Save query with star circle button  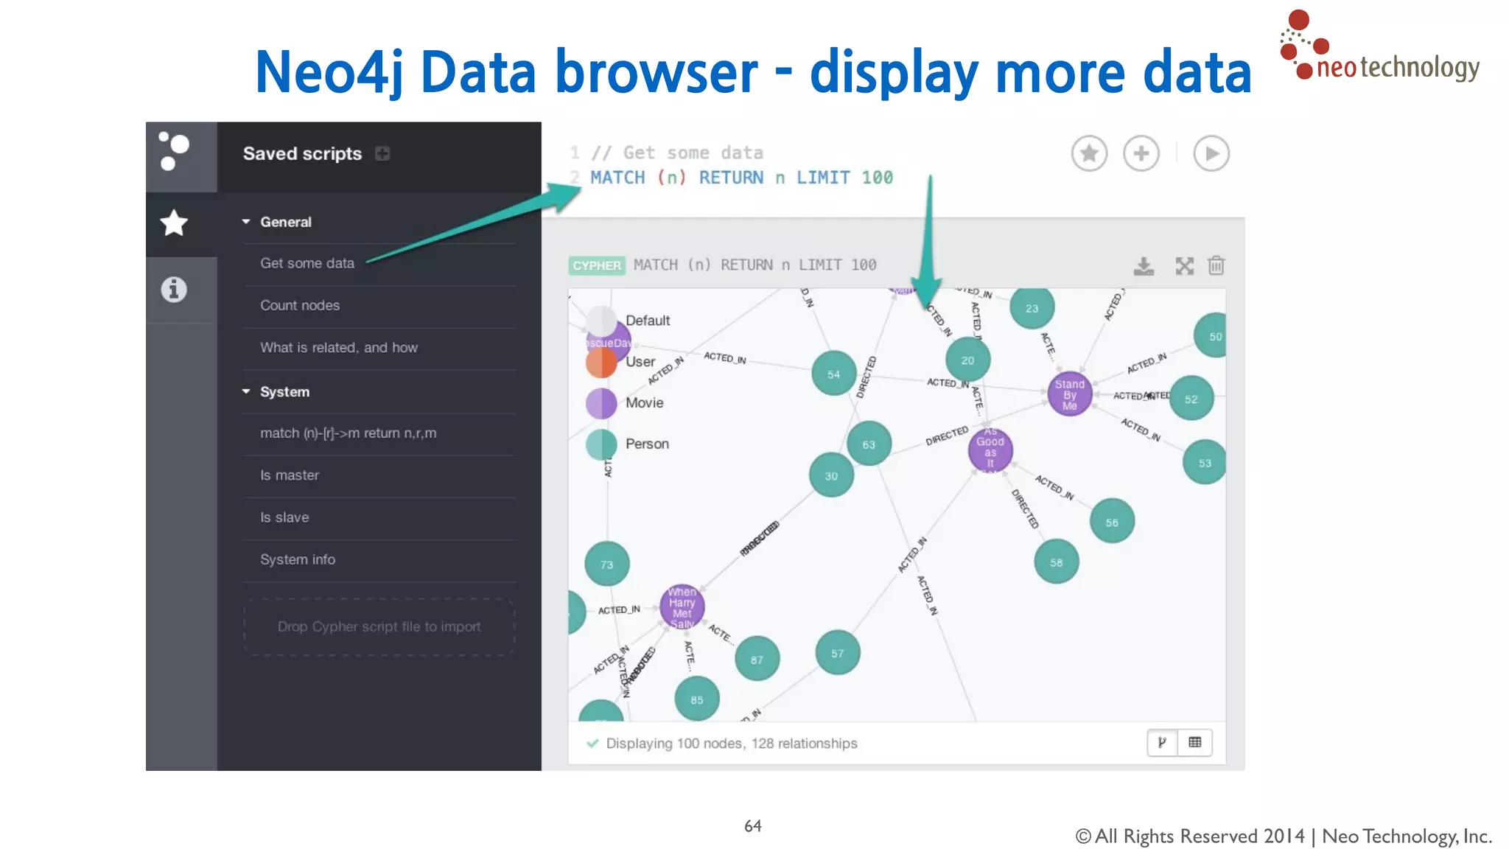click(x=1089, y=153)
